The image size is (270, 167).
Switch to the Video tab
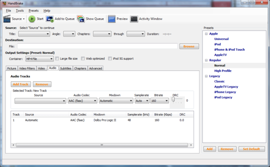(x=41, y=68)
